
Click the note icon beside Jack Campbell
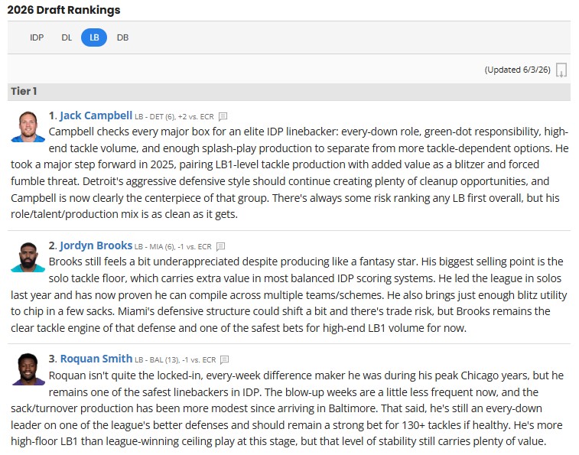coord(223,117)
